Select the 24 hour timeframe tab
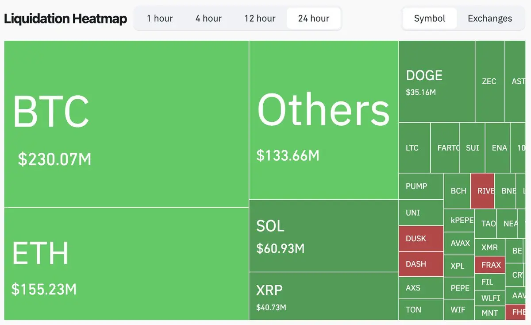531x325 pixels. (314, 18)
